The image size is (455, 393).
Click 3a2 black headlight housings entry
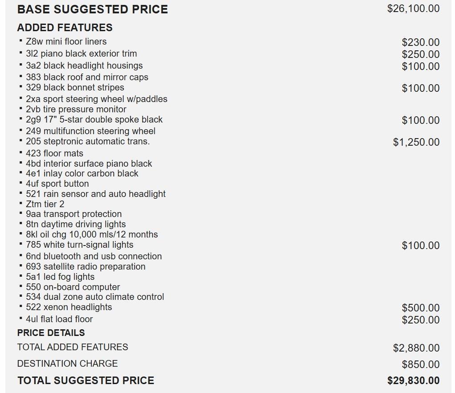pos(84,65)
